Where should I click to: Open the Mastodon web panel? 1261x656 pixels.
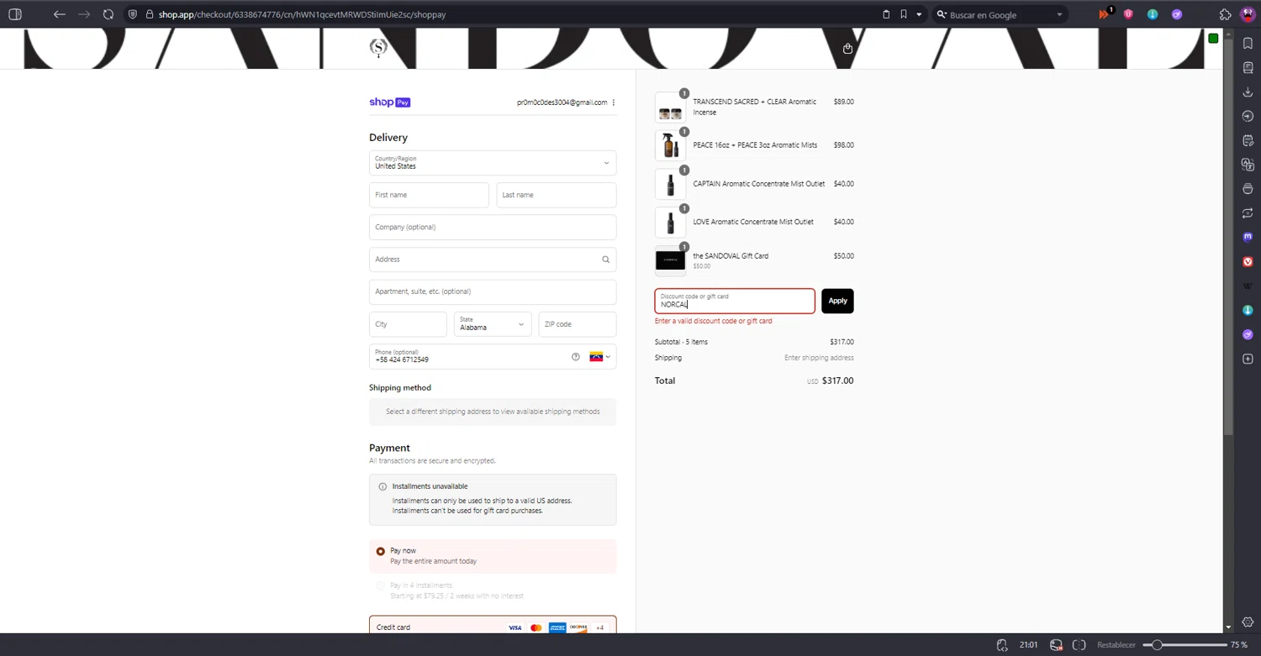pyautogui.click(x=1248, y=238)
